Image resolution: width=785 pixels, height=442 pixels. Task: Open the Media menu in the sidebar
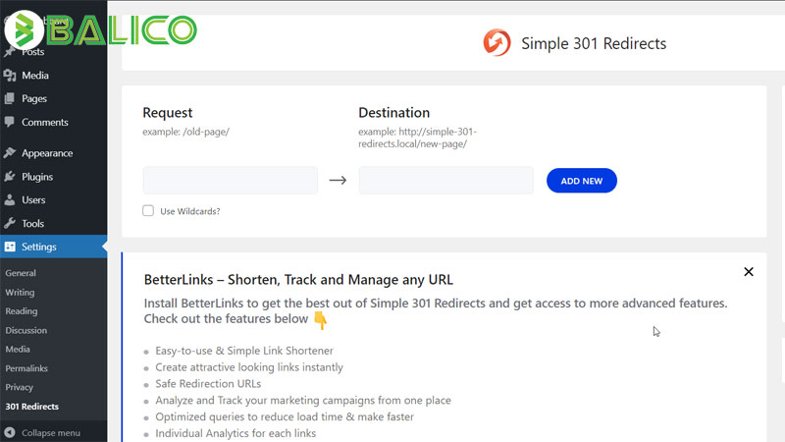click(35, 76)
